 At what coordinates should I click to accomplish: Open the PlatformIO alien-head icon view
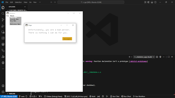coord(3,63)
